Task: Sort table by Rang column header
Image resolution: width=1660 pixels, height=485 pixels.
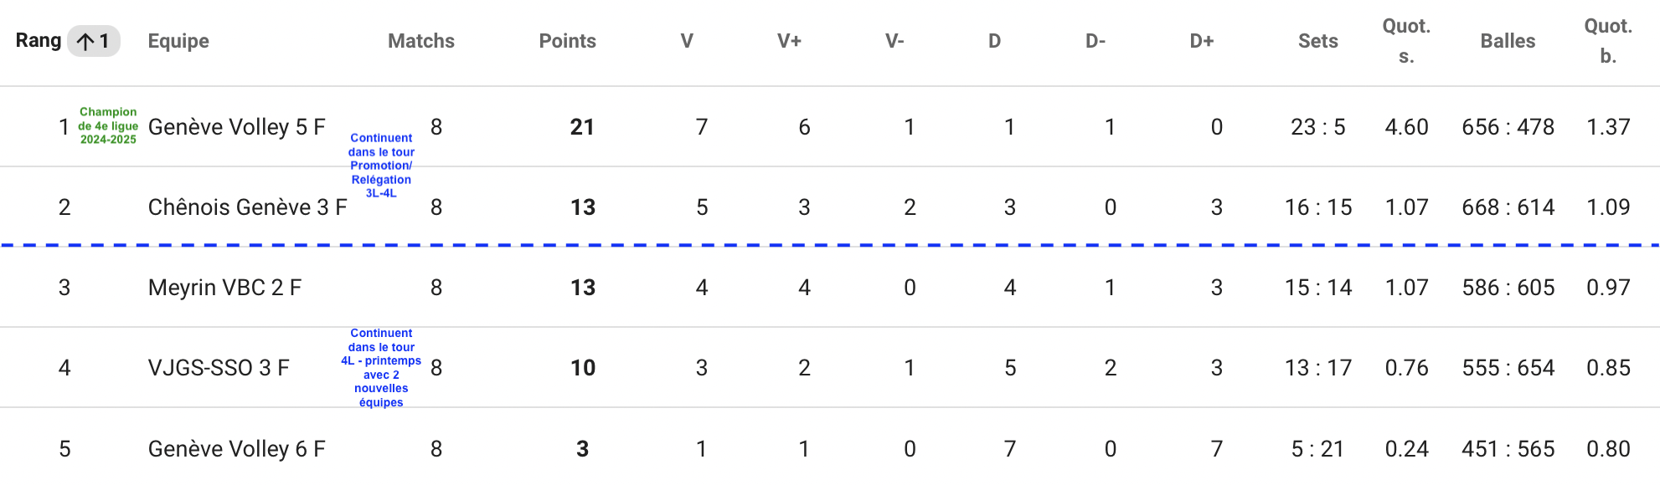Action: pyautogui.click(x=39, y=41)
